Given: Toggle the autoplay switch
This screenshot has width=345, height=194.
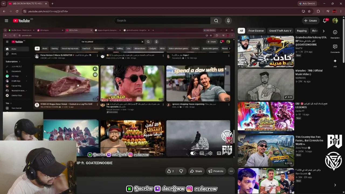Looking at the screenshot, I should [x=193, y=153].
